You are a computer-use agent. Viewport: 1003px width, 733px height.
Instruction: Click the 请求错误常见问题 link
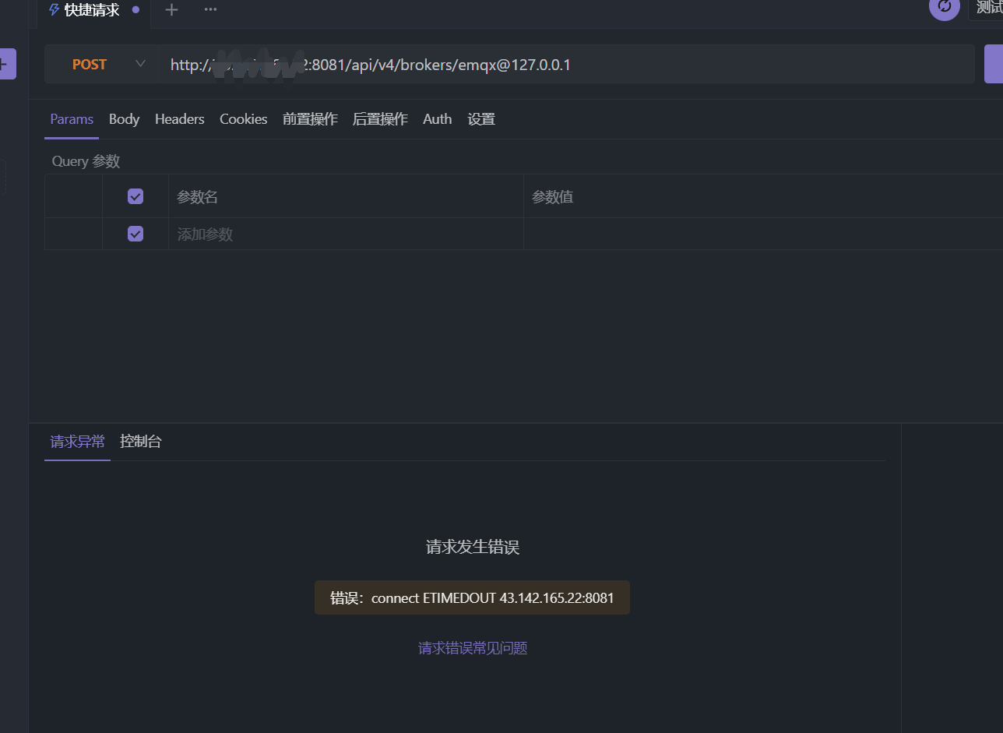click(x=473, y=648)
